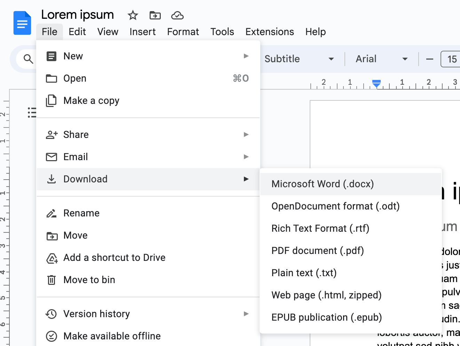Click the Add shortcut to Drive icon
The width and height of the screenshot is (460, 346).
pyautogui.click(x=52, y=258)
